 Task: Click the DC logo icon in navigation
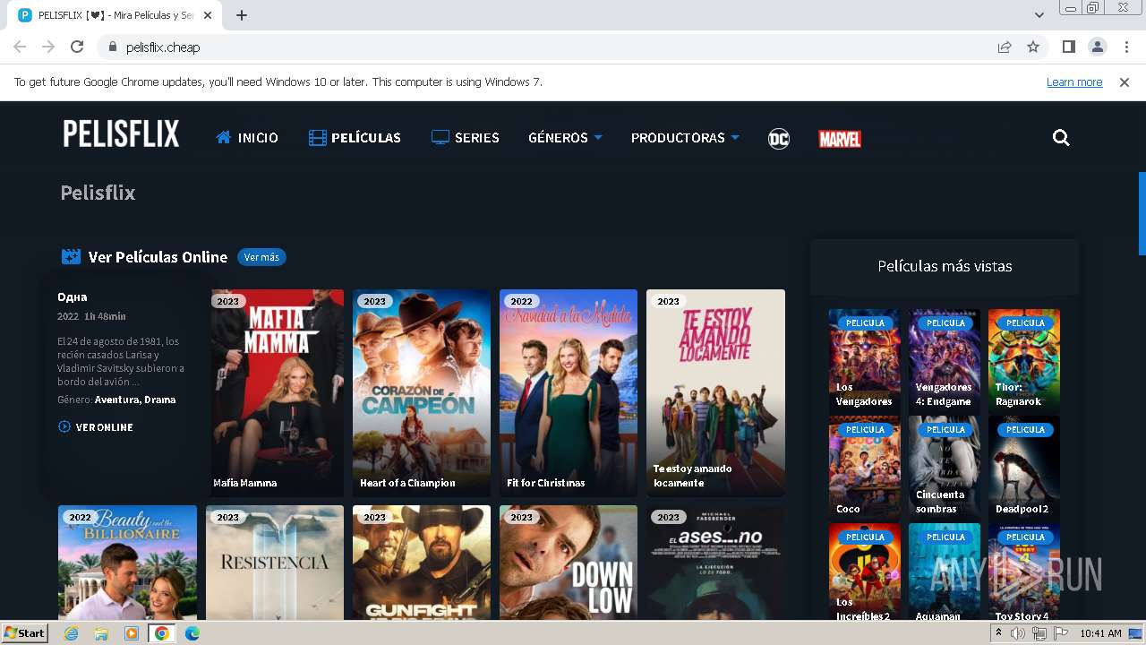point(779,138)
